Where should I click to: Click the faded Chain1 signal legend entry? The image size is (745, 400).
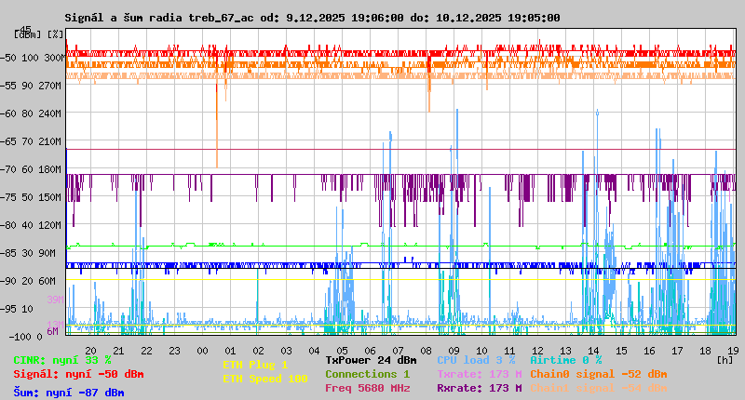tap(599, 388)
